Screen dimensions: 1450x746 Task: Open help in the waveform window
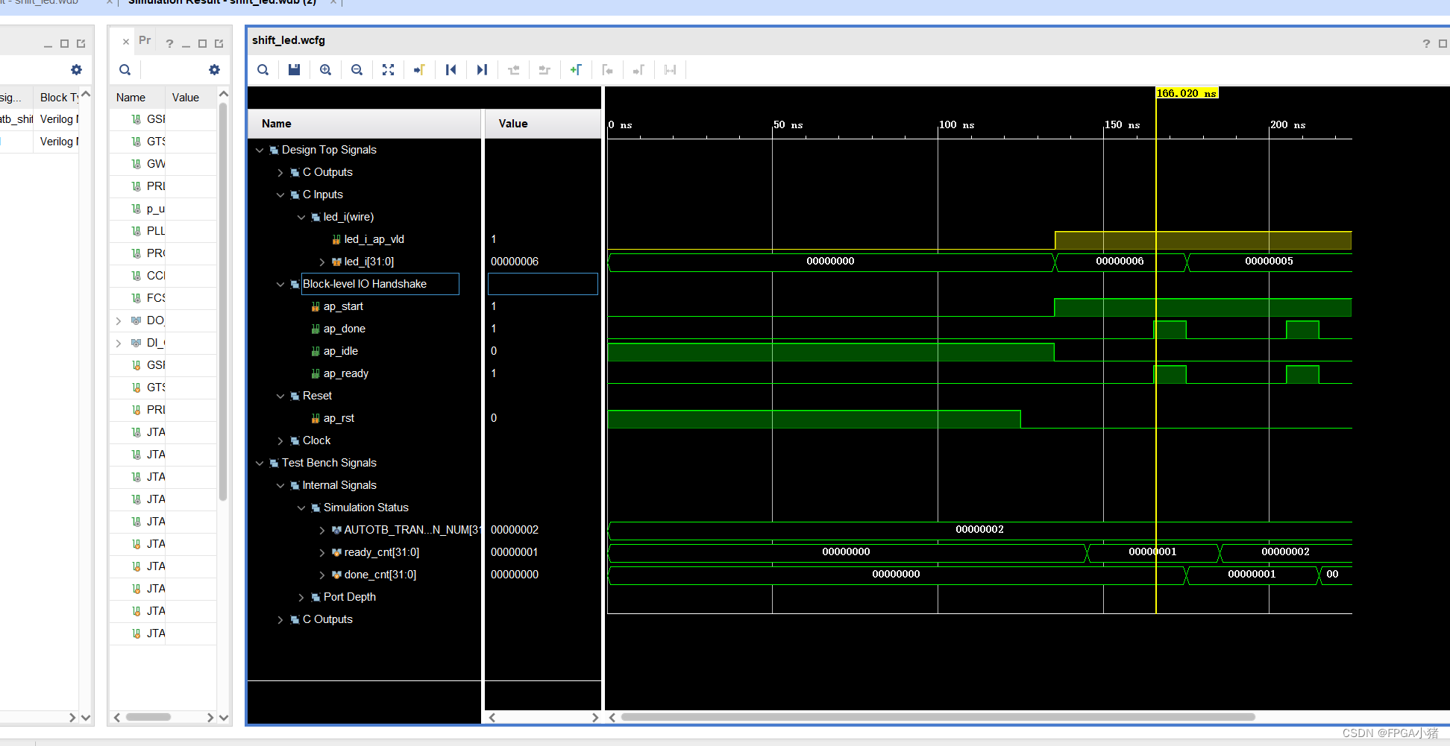click(x=1426, y=44)
